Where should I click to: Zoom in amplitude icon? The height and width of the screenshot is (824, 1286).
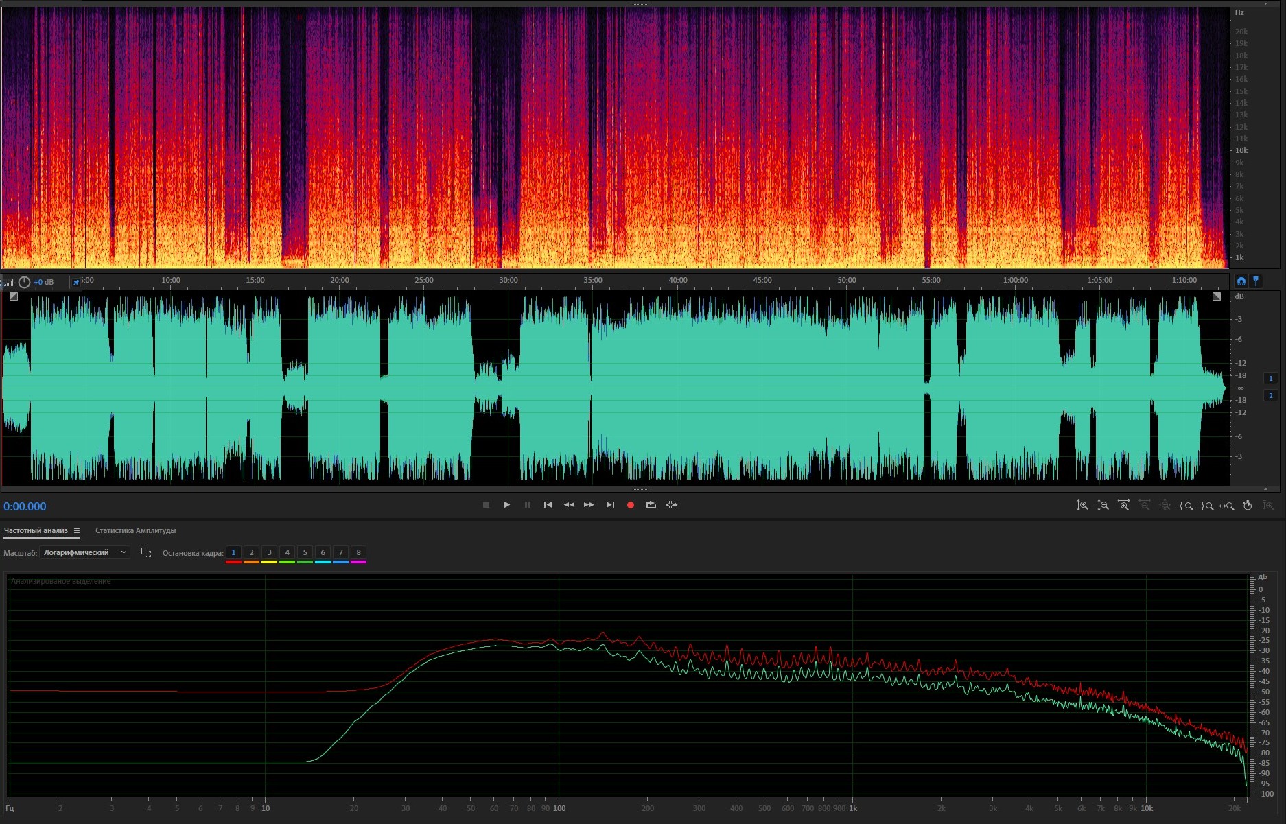pos(1082,506)
